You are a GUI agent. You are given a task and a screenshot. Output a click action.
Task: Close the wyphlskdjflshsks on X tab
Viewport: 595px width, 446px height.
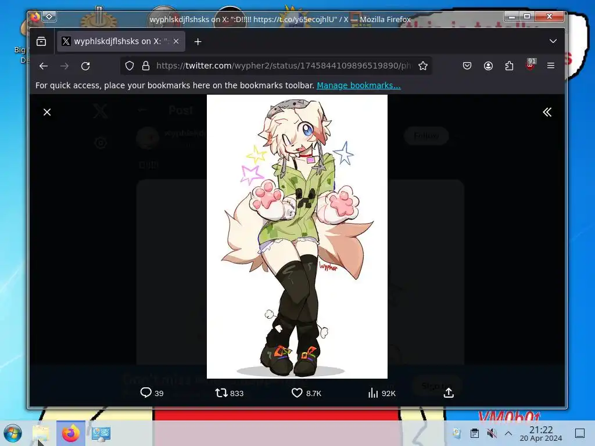pyautogui.click(x=176, y=41)
